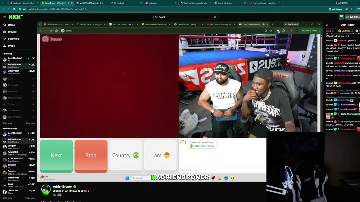Switch to the Watch trending videos tab
The height and width of the screenshot is (202, 360).
(195, 3)
